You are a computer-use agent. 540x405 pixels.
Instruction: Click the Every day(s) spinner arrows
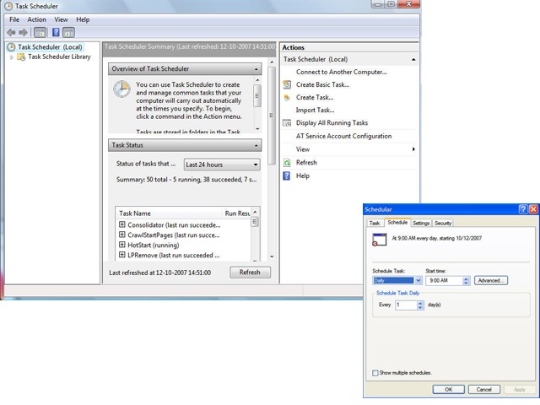(x=420, y=305)
